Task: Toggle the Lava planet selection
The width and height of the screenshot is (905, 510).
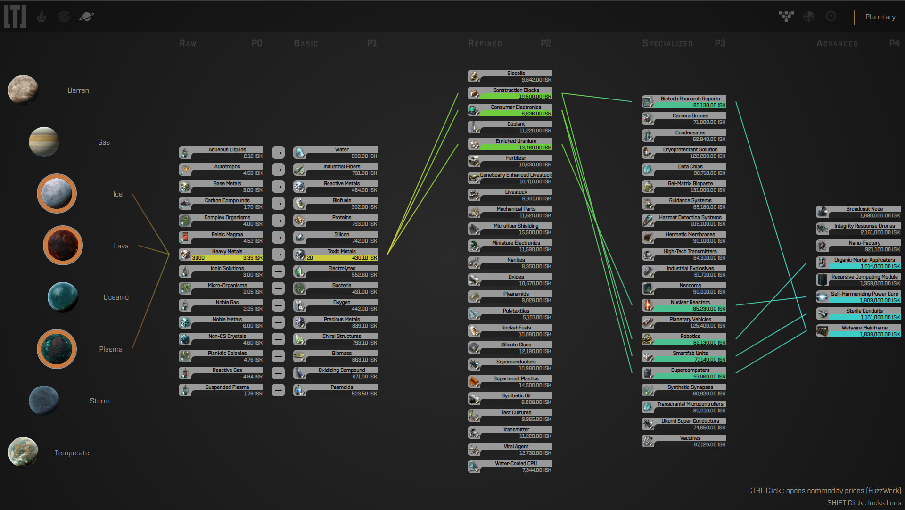Action: 63,246
